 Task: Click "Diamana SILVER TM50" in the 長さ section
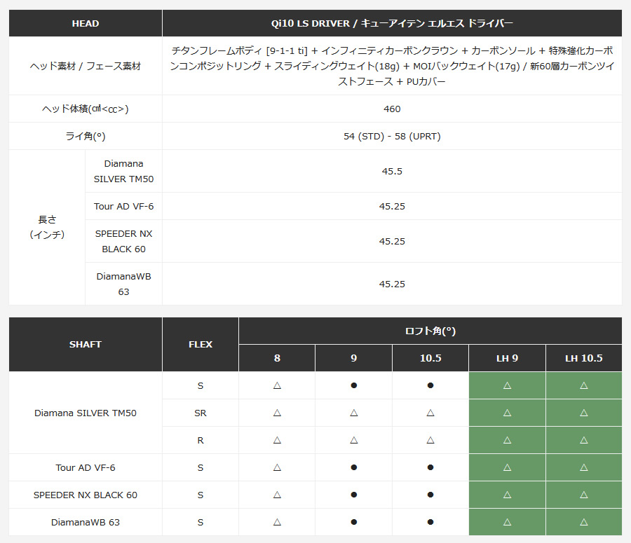point(123,172)
